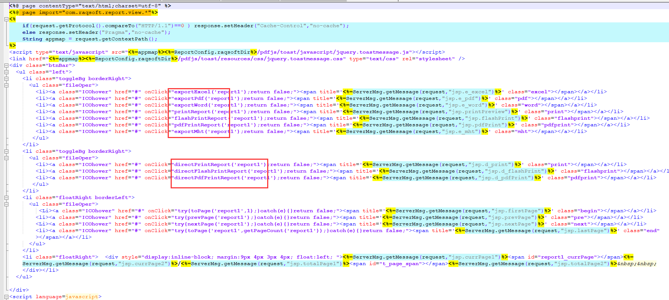Collapse the div class="btnBar" fold
Screen dimensions: 669x300
6,65
